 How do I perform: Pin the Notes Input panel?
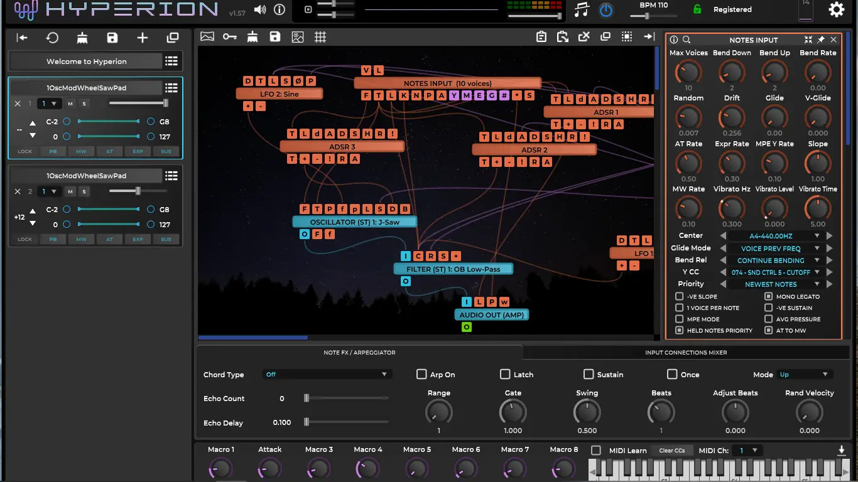pyautogui.click(x=821, y=40)
